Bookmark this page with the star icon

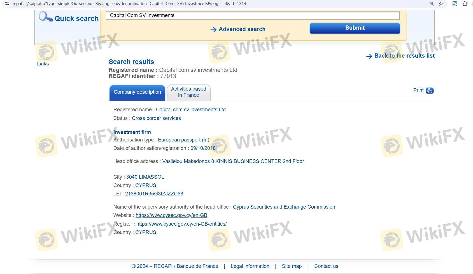[x=441, y=4]
